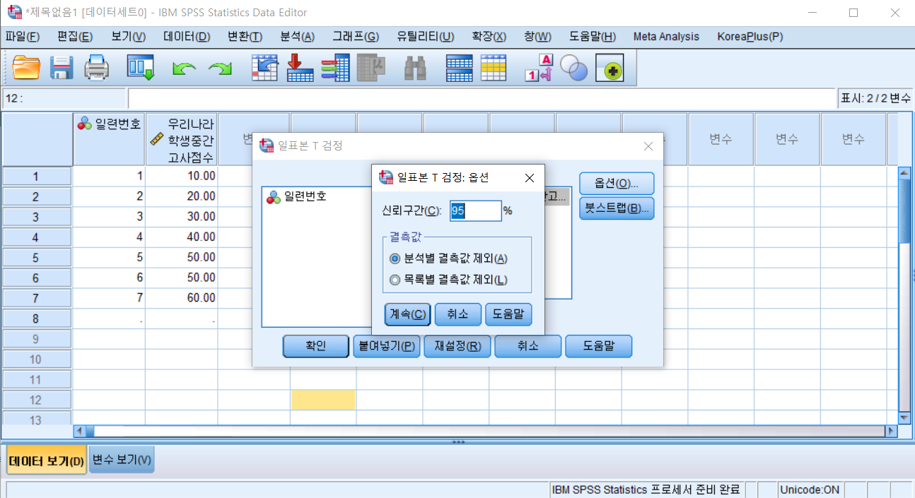Select 목록별 결측값 제외 radio option
Screen dimensions: 915x498
point(395,280)
